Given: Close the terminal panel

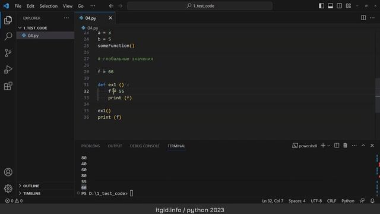Looking at the screenshot, I should click(372, 145).
